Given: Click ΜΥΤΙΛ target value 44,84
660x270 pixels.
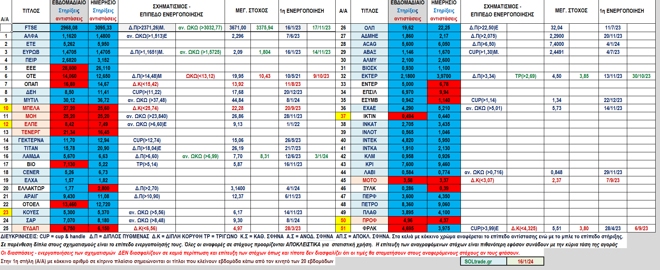Looking at the screenshot, I should click(x=238, y=100).
